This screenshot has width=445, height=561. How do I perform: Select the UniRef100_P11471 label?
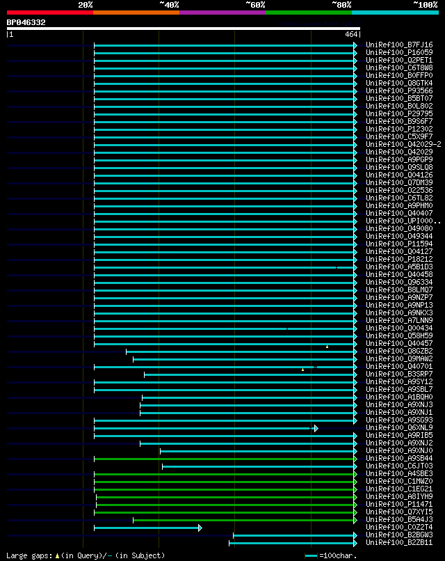pyautogui.click(x=399, y=504)
